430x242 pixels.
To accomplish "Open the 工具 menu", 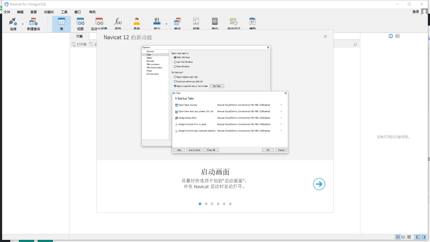I will pyautogui.click(x=64, y=12).
